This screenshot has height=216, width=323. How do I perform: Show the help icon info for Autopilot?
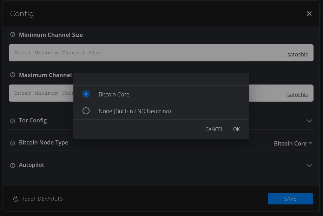pyautogui.click(x=13, y=165)
